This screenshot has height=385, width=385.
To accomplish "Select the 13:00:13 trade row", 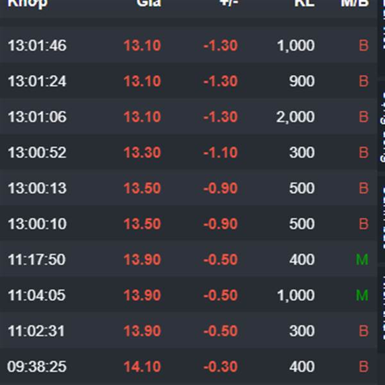I will tap(189, 188).
